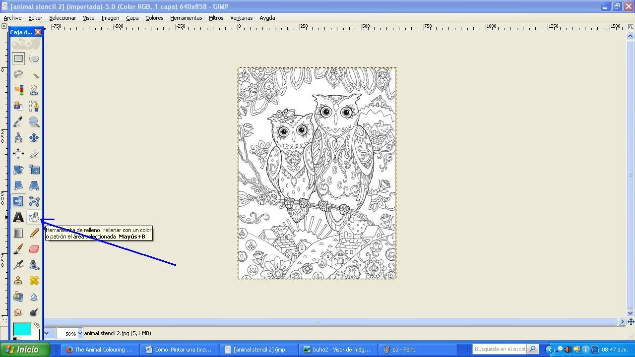This screenshot has height=357, width=635.
Task: Open the Ventanas menu
Action: click(x=242, y=18)
